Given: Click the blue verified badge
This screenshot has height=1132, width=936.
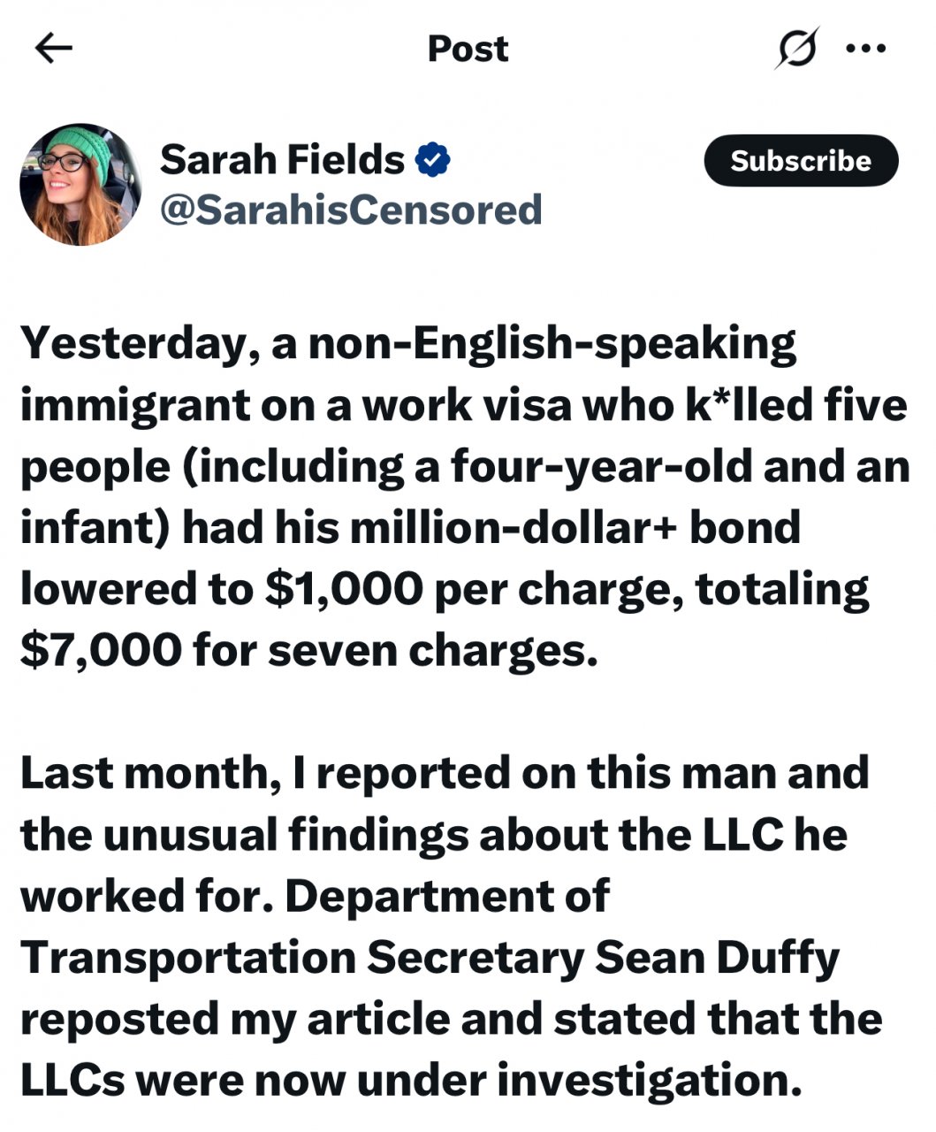Looking at the screenshot, I should click(432, 160).
